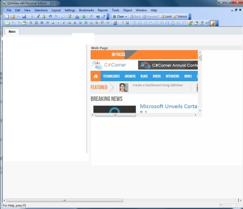Save the document with the floppy icon
Image resolution: width=243 pixels, height=209 pixels.
coord(24,17)
